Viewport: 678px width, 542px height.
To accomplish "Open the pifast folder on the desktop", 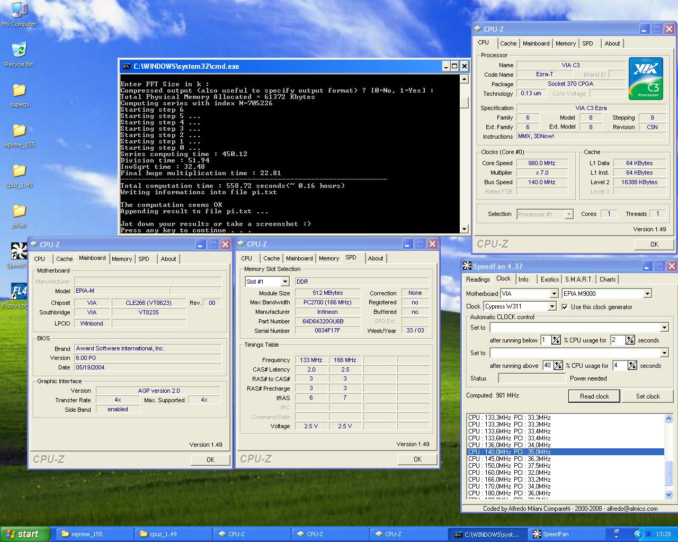I will coord(19,216).
